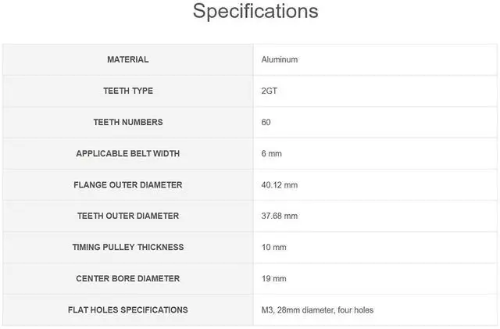Select the TEETH TYPE label
This screenshot has width=500, height=329.
[x=128, y=91]
